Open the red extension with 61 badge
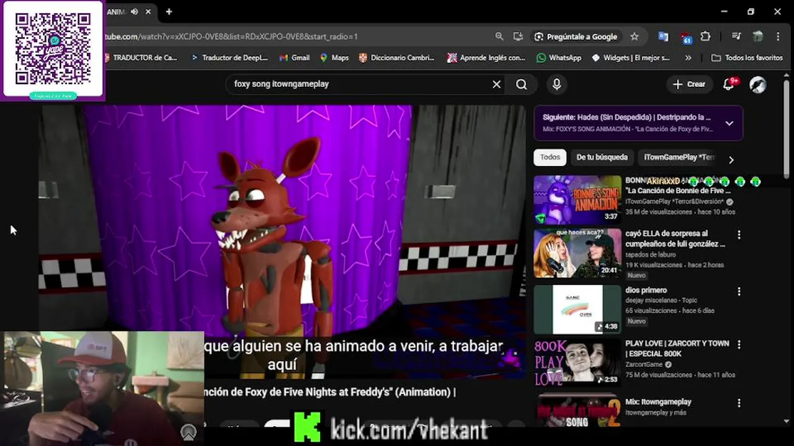 click(x=685, y=37)
